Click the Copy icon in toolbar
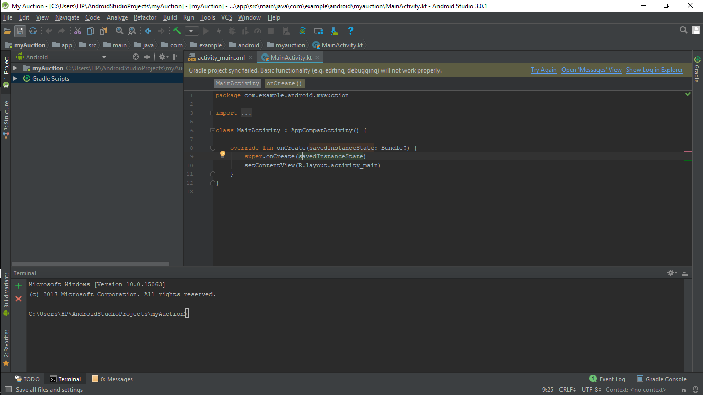 tap(91, 31)
